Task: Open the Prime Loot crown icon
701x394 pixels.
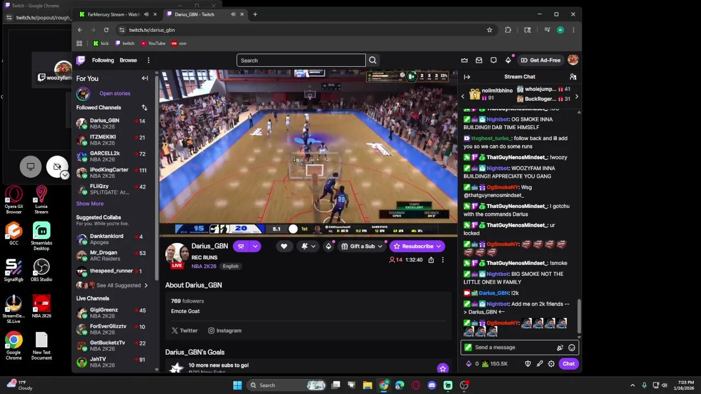Action: [x=464, y=60]
